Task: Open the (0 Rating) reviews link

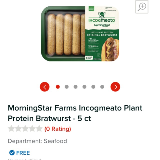Action: (58, 129)
